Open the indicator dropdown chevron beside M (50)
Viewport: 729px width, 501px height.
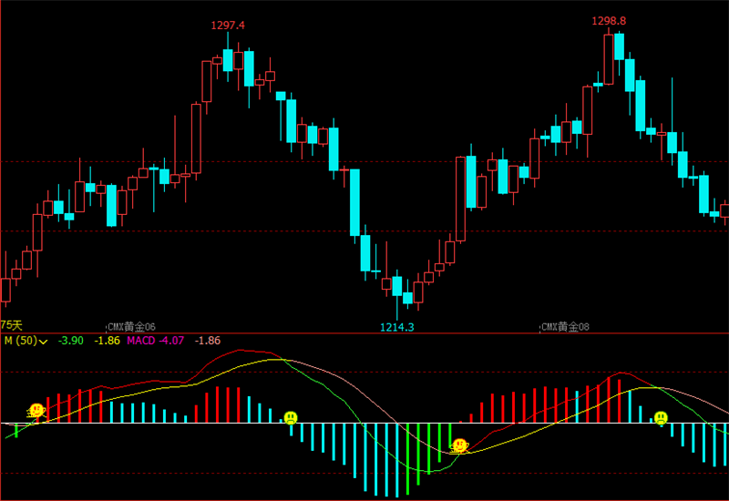(x=44, y=342)
